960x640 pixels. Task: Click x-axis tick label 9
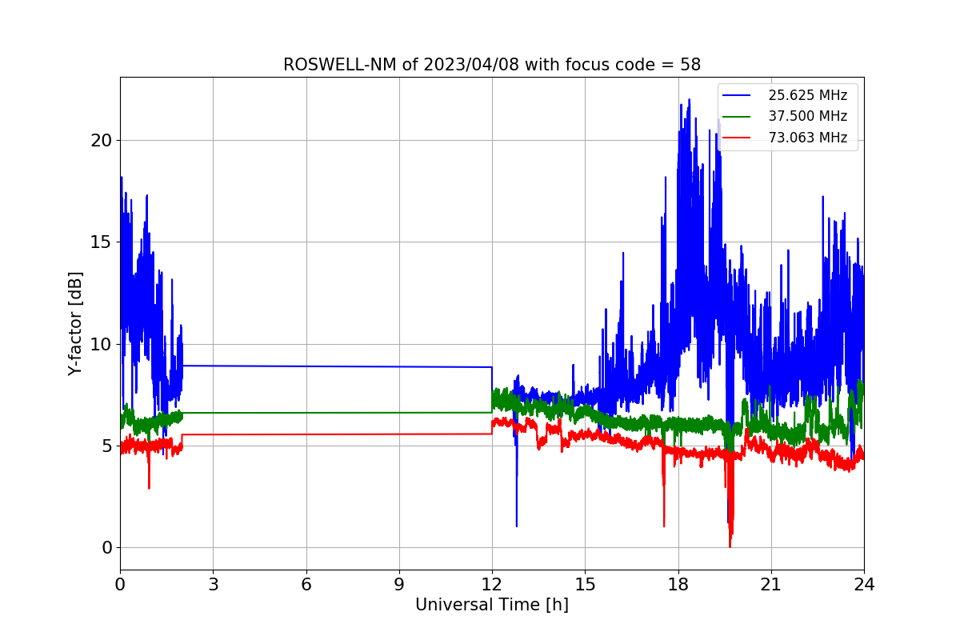pyautogui.click(x=399, y=585)
